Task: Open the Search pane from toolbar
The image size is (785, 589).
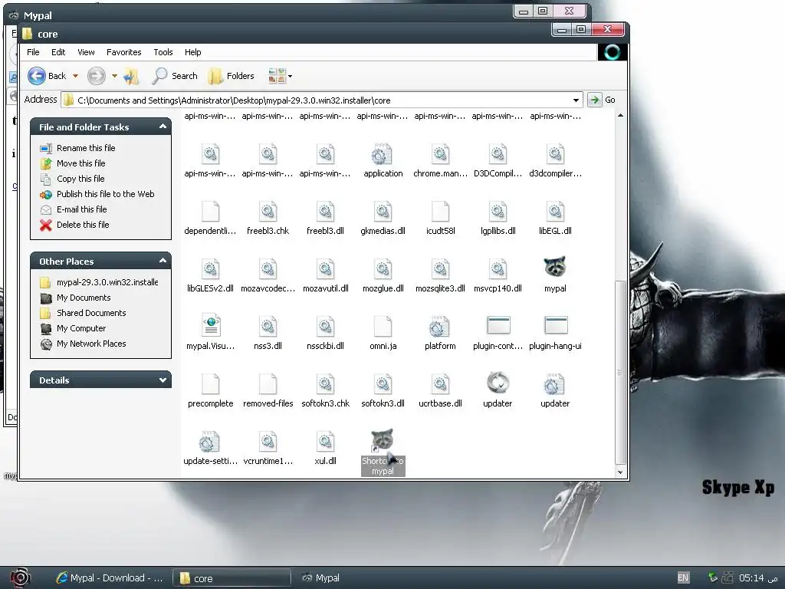Action: [175, 76]
